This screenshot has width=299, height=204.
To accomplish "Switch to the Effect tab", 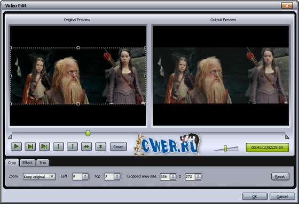I will [27, 162].
